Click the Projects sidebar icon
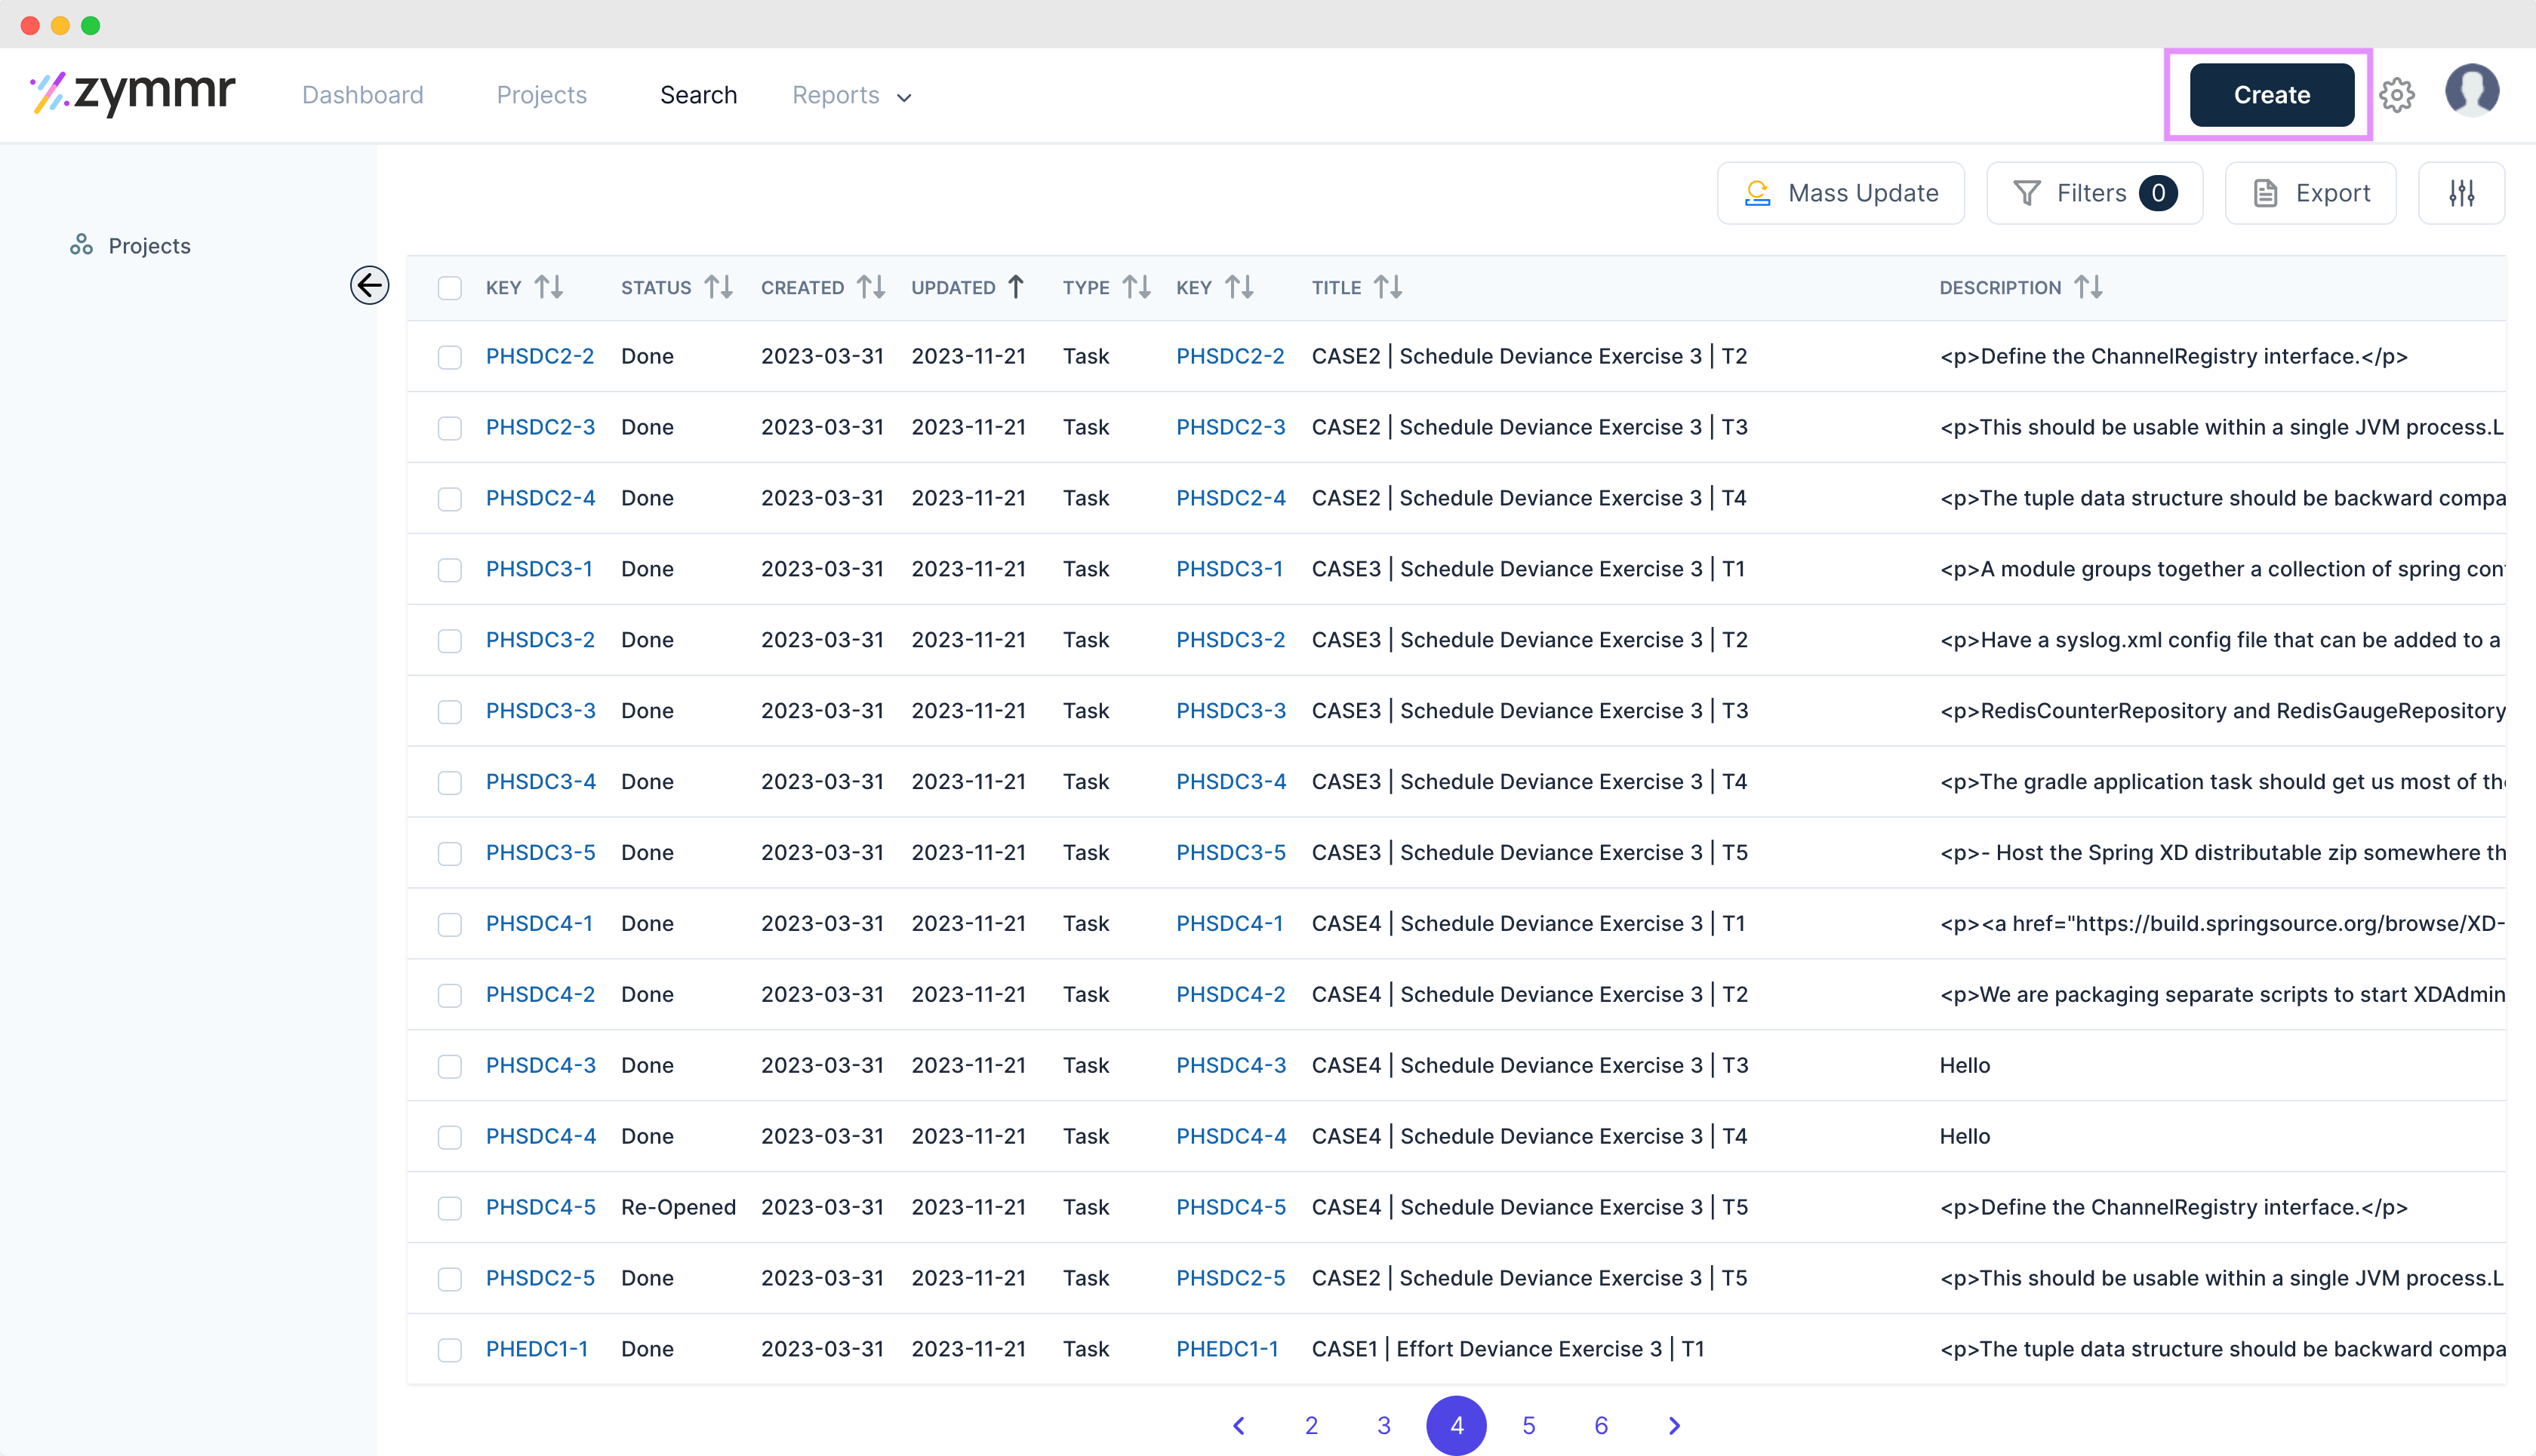The image size is (2536, 1456). 81,245
